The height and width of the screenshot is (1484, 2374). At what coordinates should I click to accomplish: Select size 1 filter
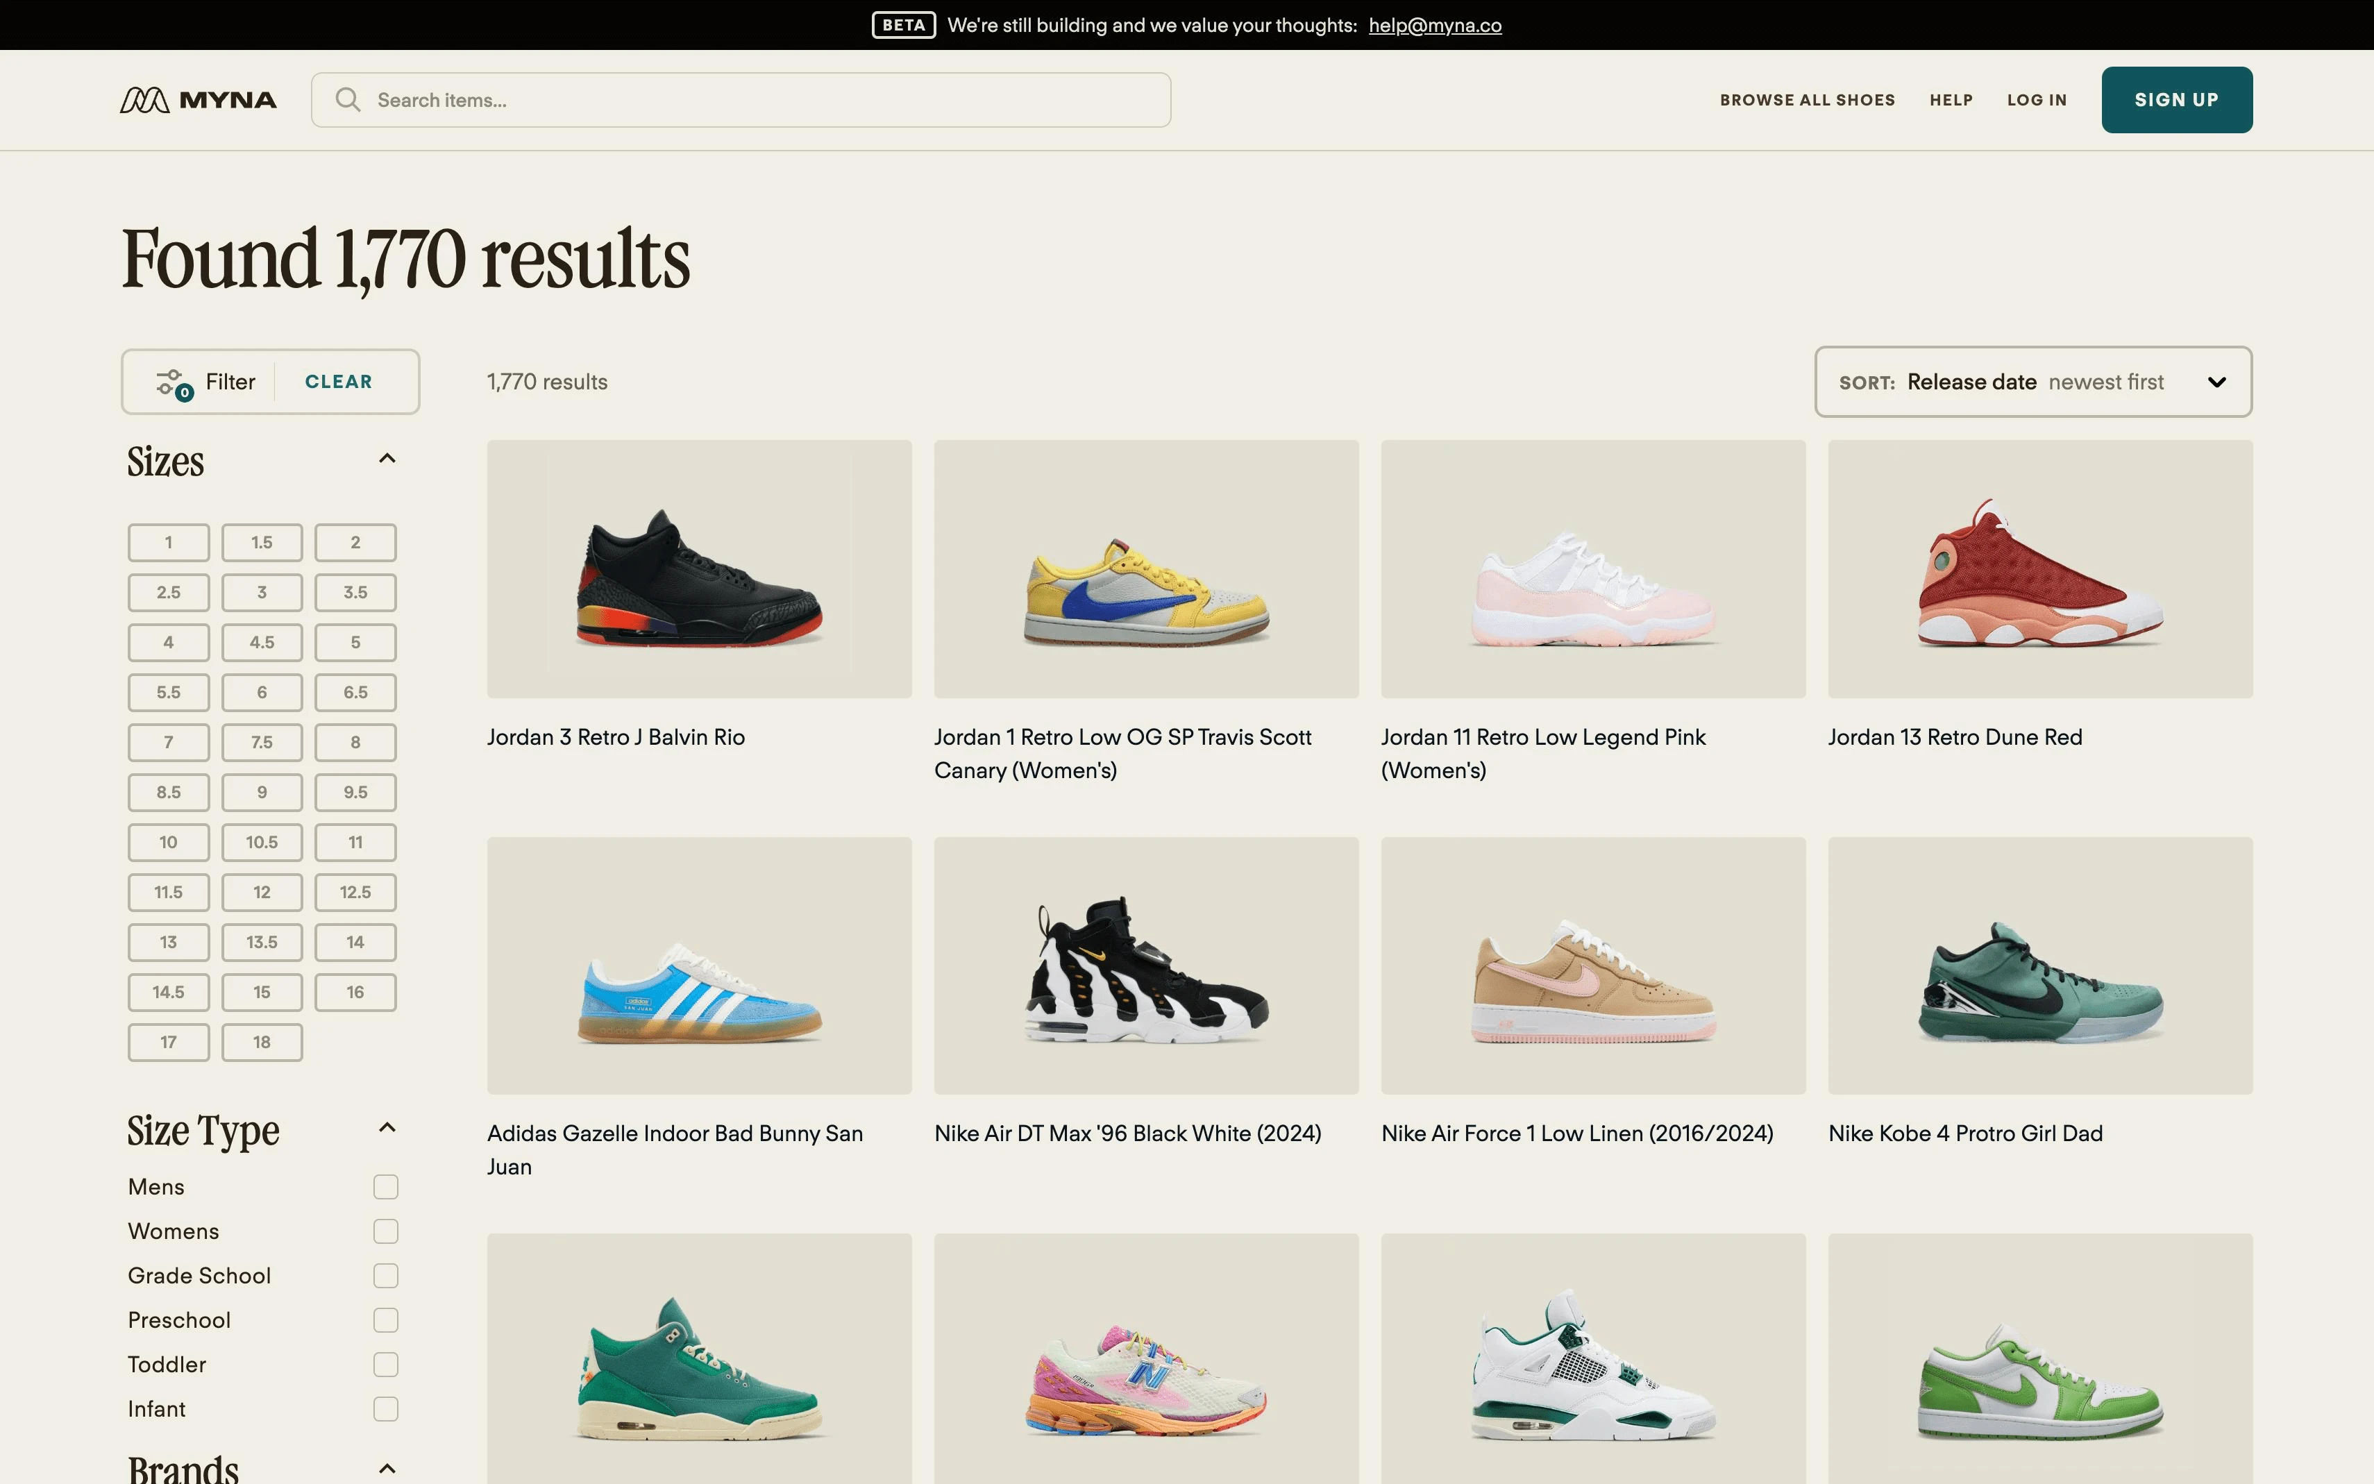169,543
